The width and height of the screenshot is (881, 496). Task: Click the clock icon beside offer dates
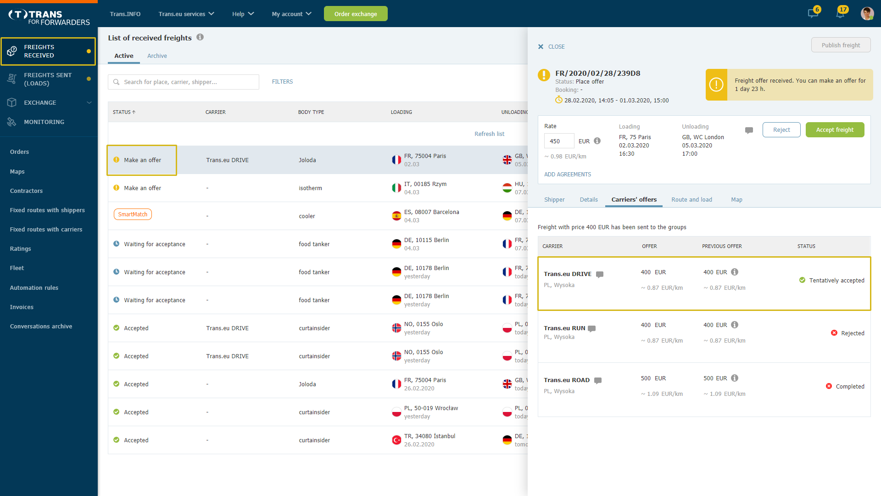coord(558,100)
